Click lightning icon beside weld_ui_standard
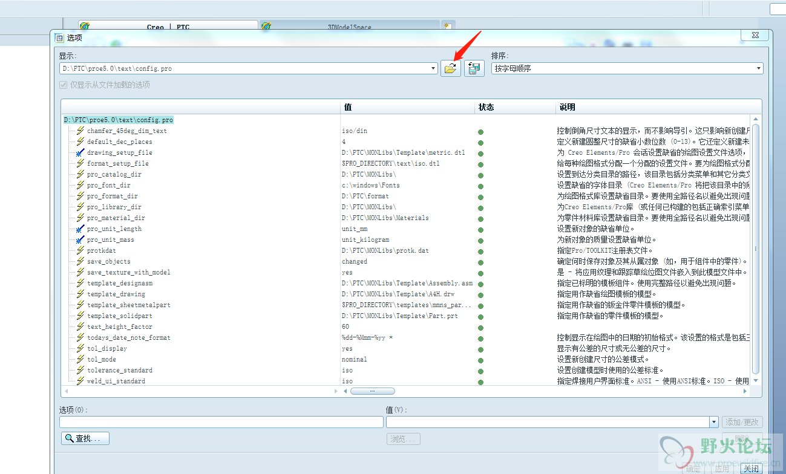 coord(80,381)
